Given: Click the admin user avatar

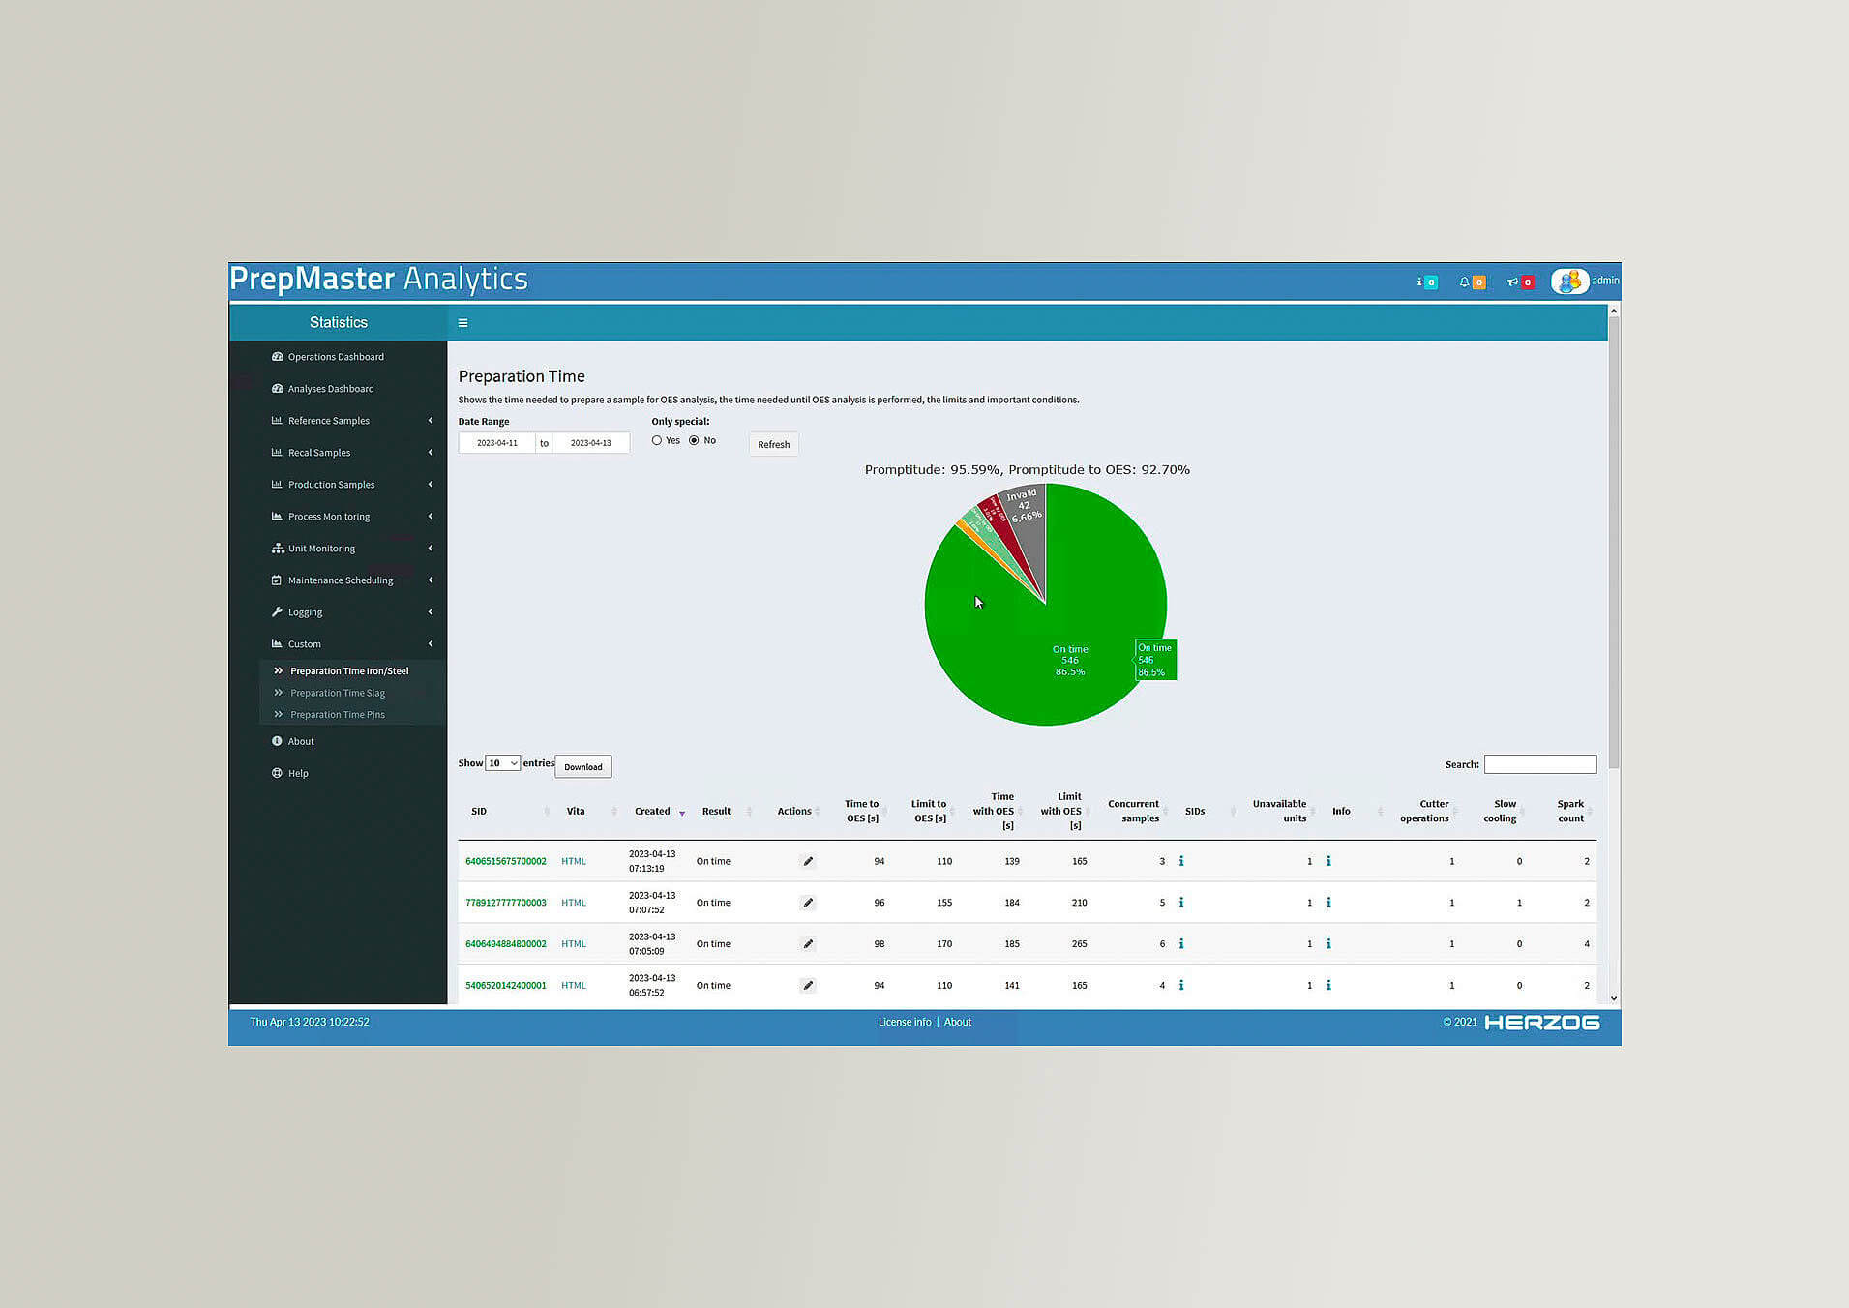Looking at the screenshot, I should click(x=1569, y=282).
